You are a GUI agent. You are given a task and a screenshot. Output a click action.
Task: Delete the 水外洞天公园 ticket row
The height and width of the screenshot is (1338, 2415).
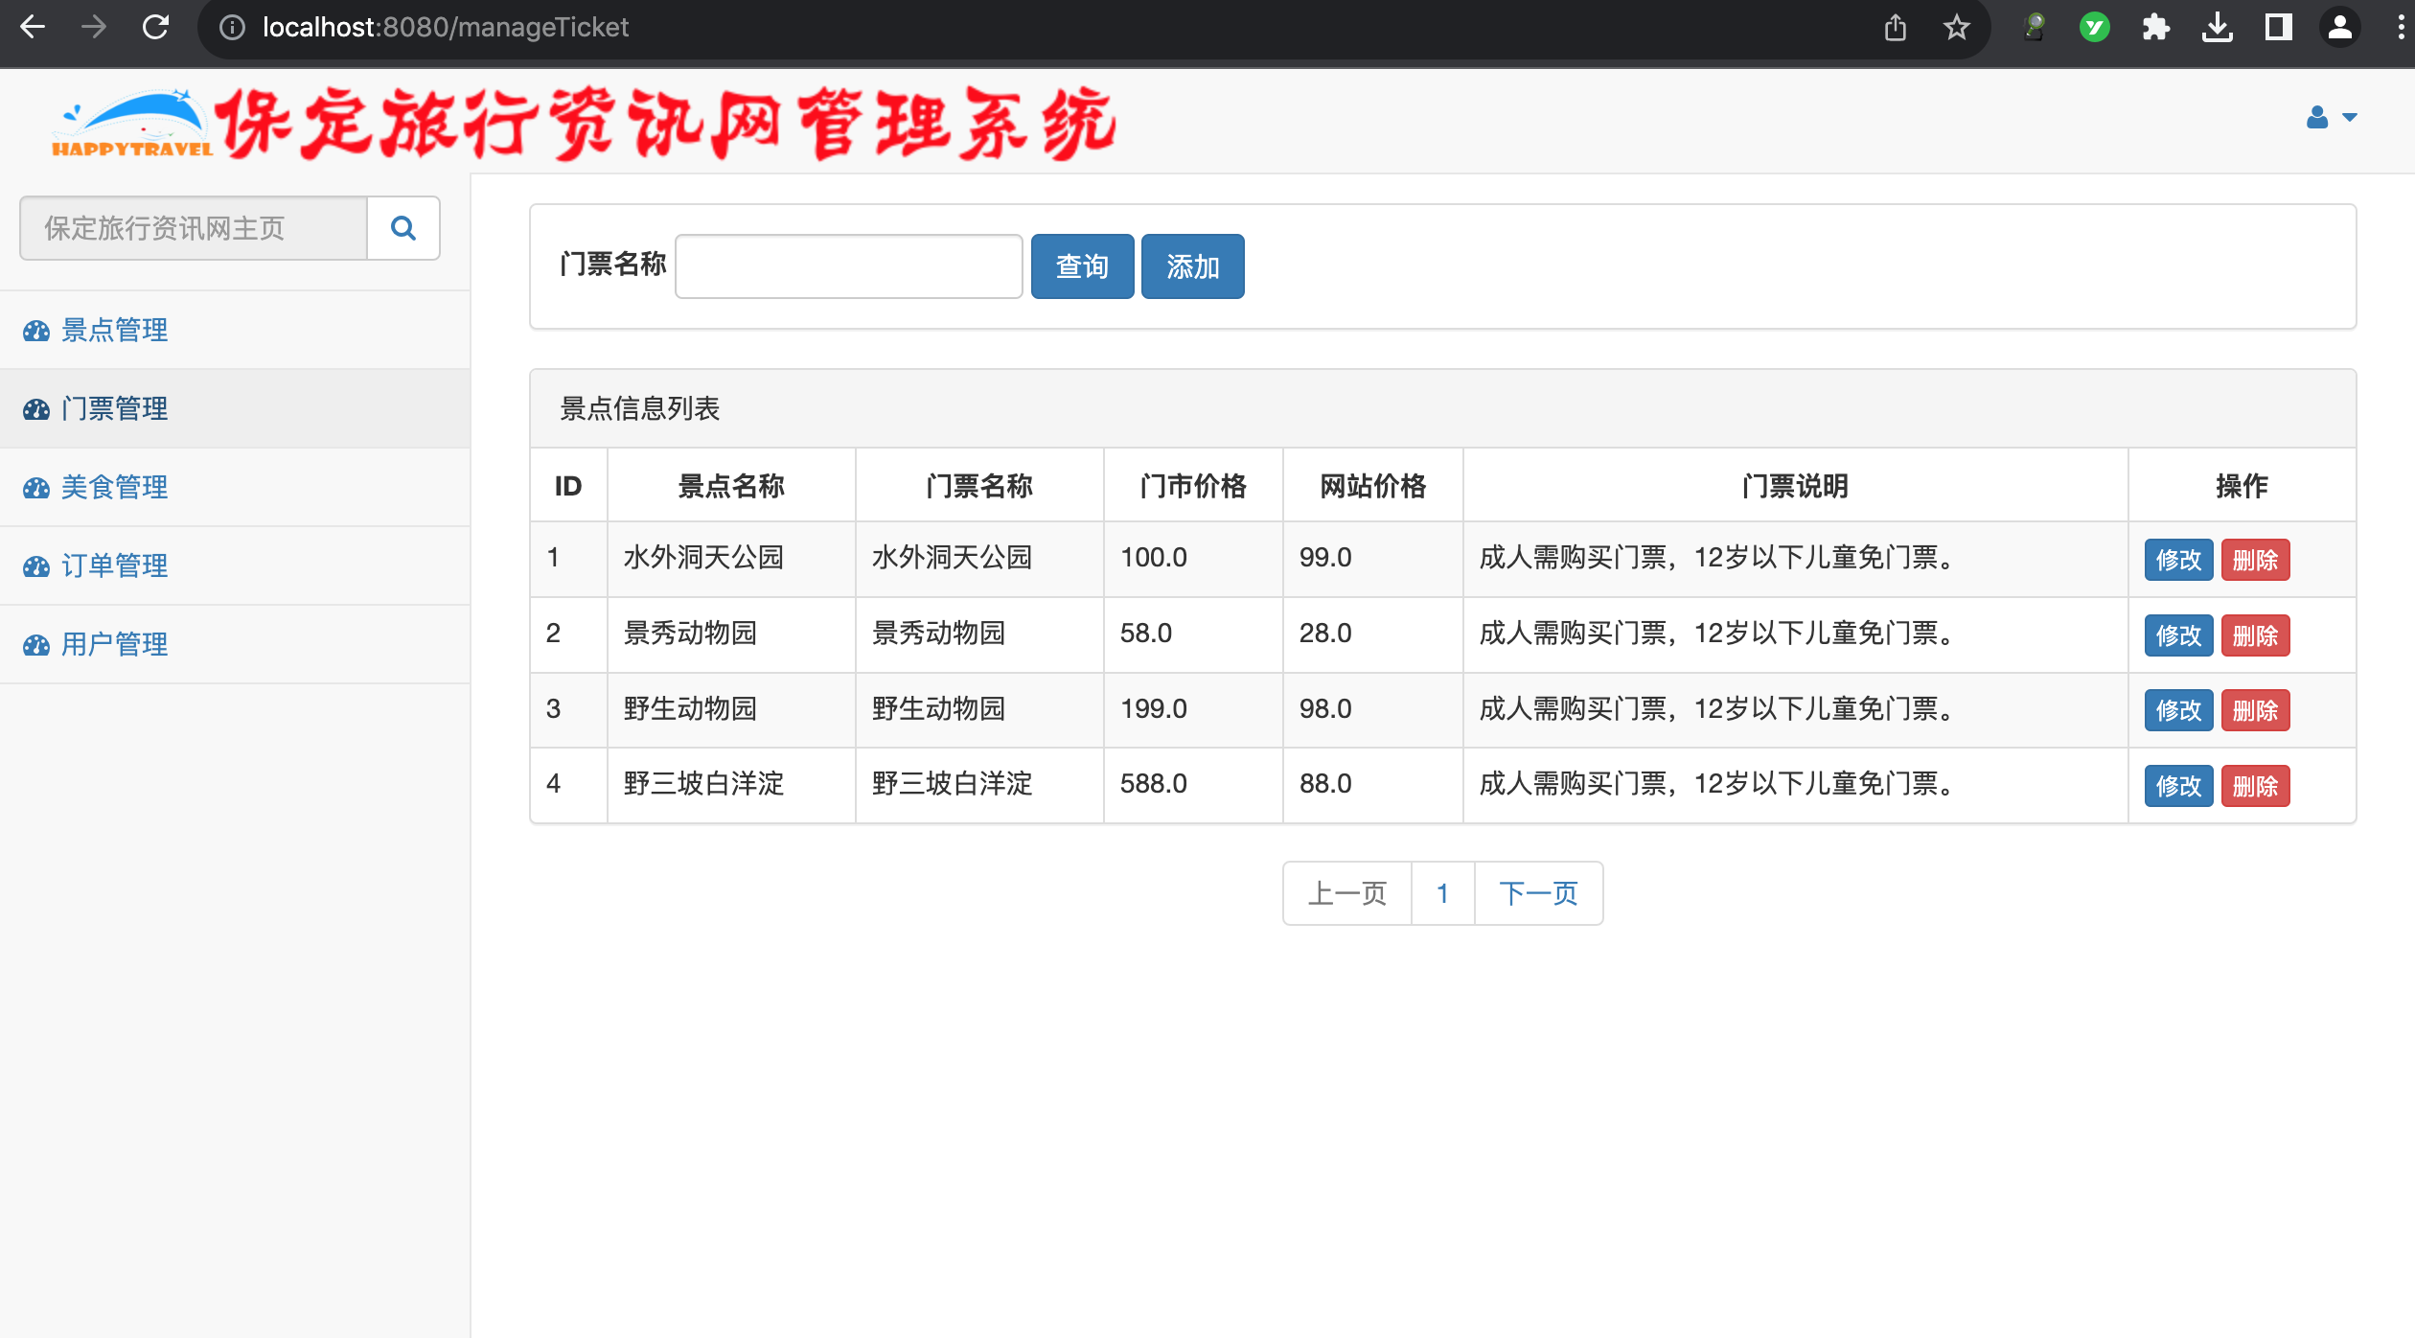[x=2255, y=560]
